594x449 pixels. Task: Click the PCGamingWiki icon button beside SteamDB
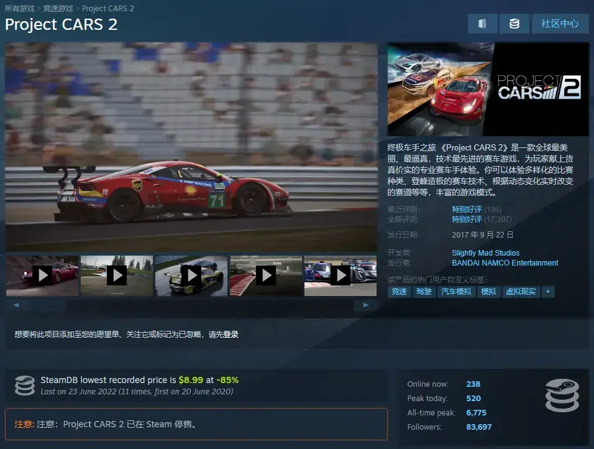[x=482, y=24]
